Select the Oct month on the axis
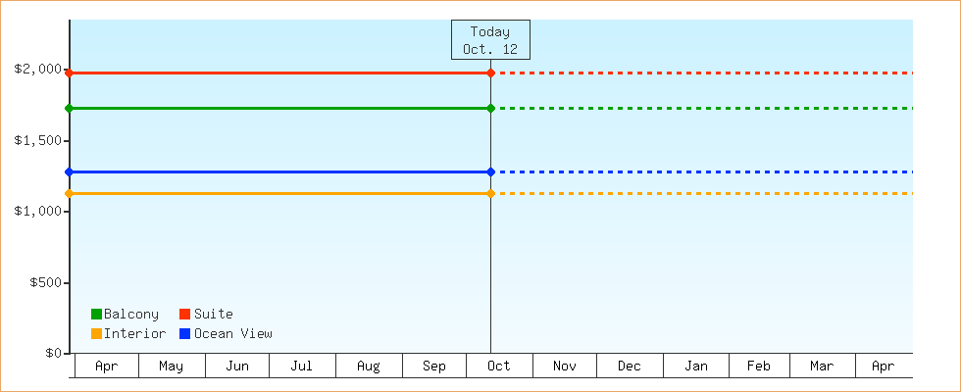Viewport: 961px width, 392px height. [x=499, y=367]
